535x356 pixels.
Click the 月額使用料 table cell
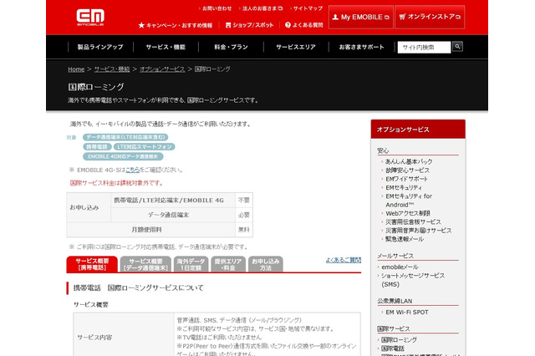pyautogui.click(x=151, y=230)
